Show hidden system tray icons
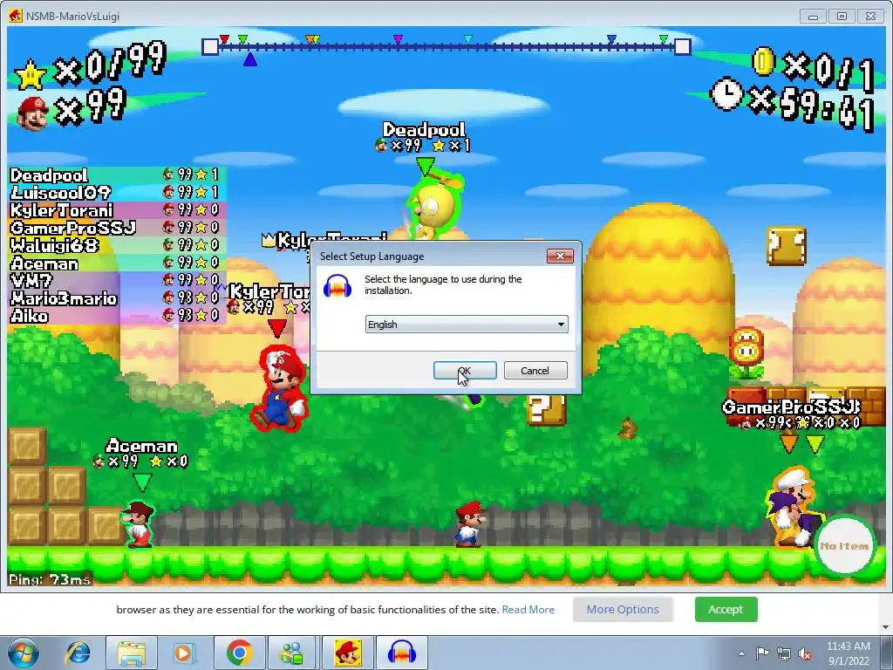Image resolution: width=893 pixels, height=670 pixels. click(741, 653)
